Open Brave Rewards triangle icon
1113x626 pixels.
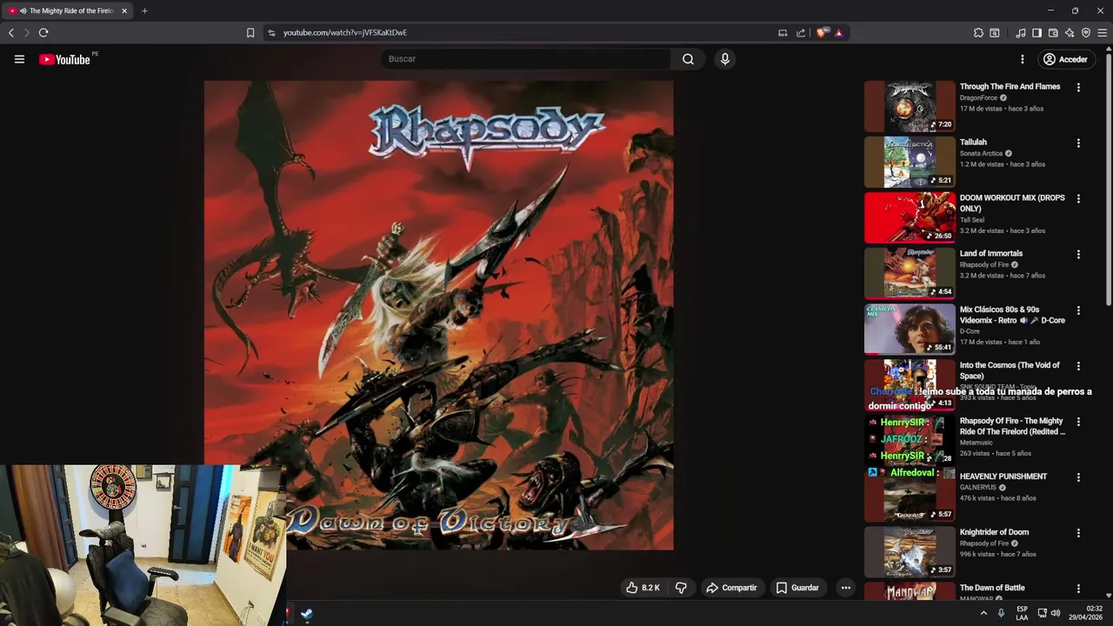pos(838,32)
